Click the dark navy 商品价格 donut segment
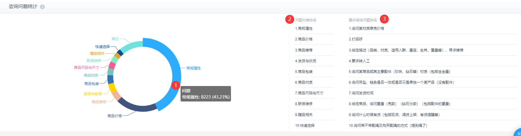 coord(137,107)
